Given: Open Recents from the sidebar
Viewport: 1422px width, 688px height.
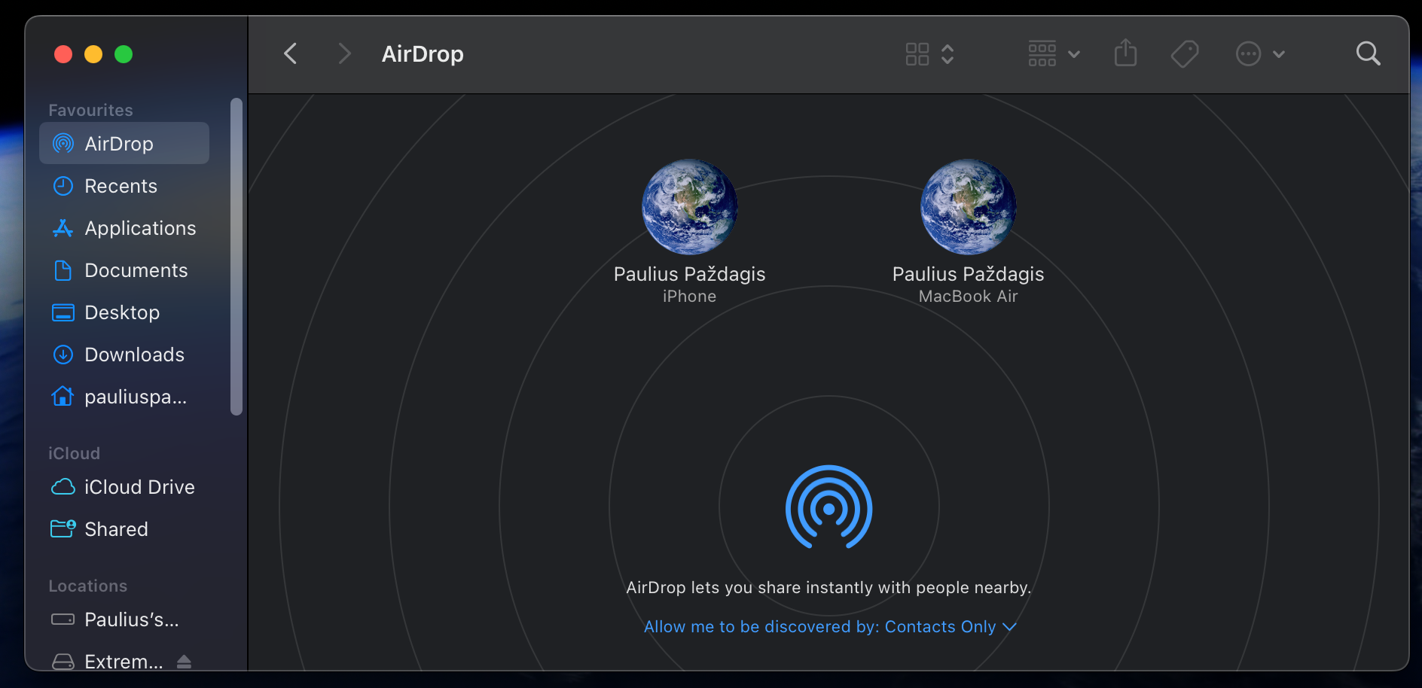Looking at the screenshot, I should tap(124, 186).
